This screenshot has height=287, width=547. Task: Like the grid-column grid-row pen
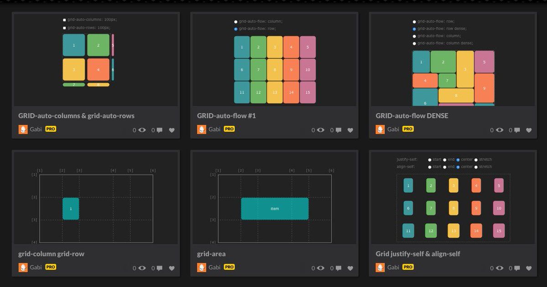click(171, 268)
